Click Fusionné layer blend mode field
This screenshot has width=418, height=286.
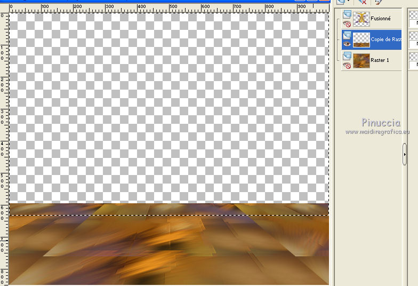click(x=414, y=23)
